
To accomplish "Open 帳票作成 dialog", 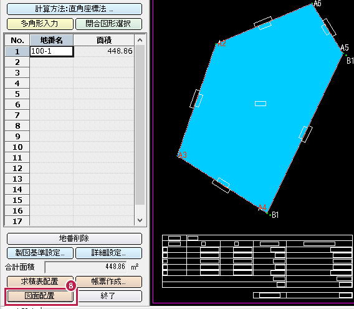I will 108,282.
